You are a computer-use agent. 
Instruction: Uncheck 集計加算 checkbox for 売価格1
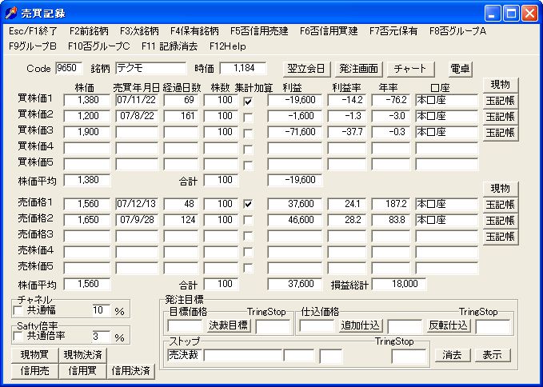coord(248,205)
